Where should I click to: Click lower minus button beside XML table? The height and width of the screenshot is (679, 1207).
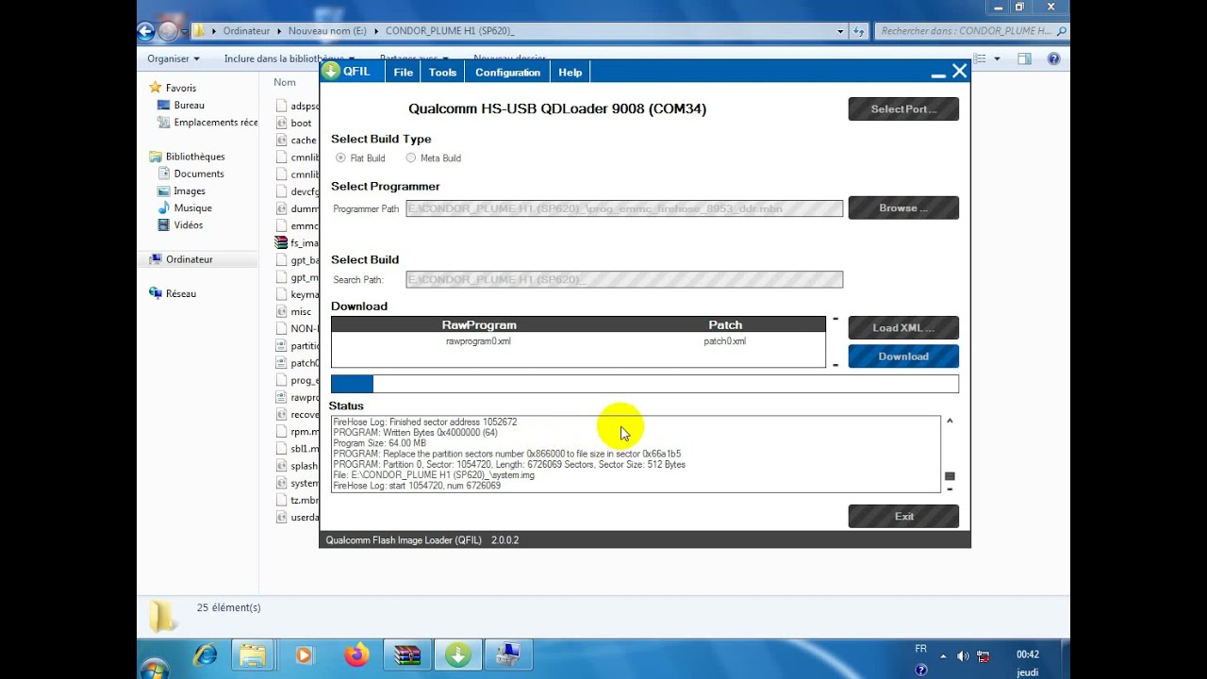click(x=835, y=365)
